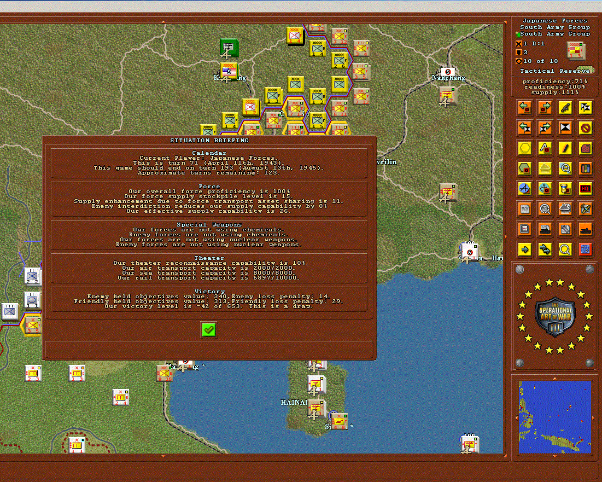The image size is (602, 482).
Task: Click the previous unit button with the left arrow
Action: (524, 108)
